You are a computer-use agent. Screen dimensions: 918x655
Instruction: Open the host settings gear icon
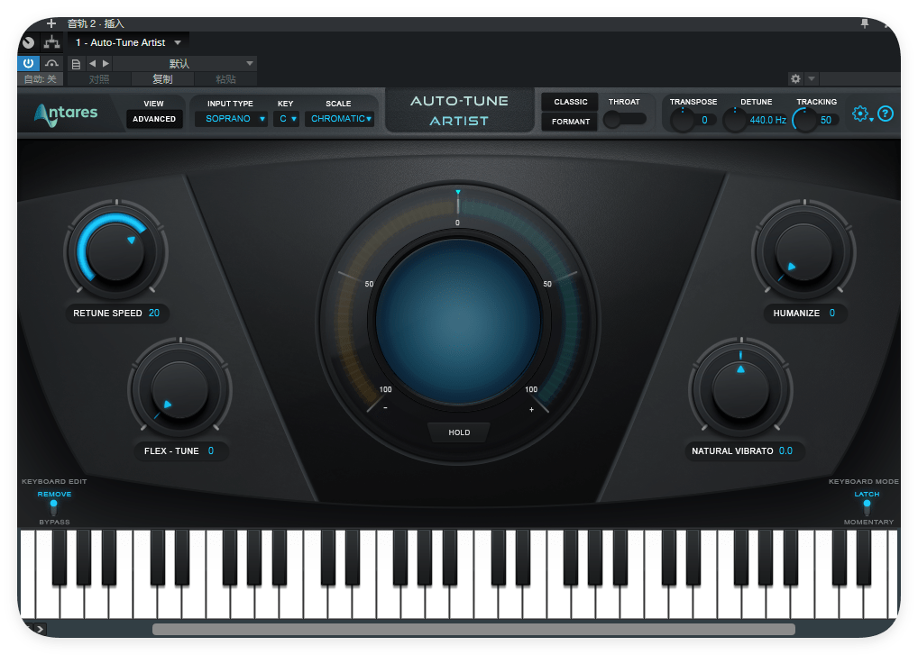pos(795,78)
